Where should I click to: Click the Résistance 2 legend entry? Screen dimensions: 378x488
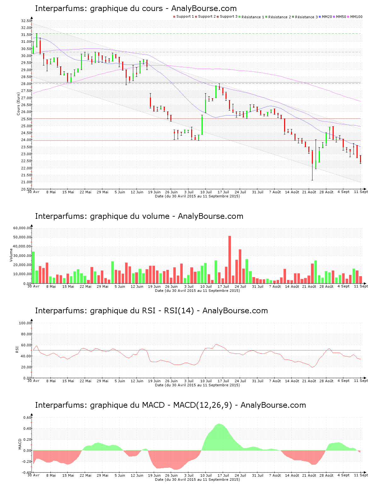click(x=279, y=17)
